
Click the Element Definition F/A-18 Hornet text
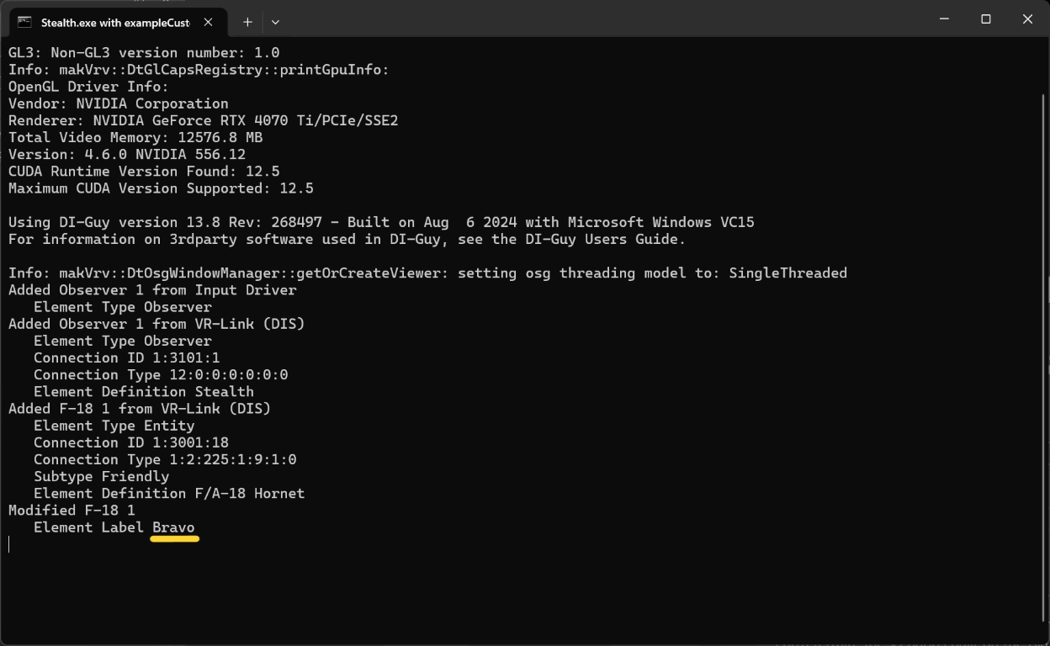pyautogui.click(x=169, y=493)
